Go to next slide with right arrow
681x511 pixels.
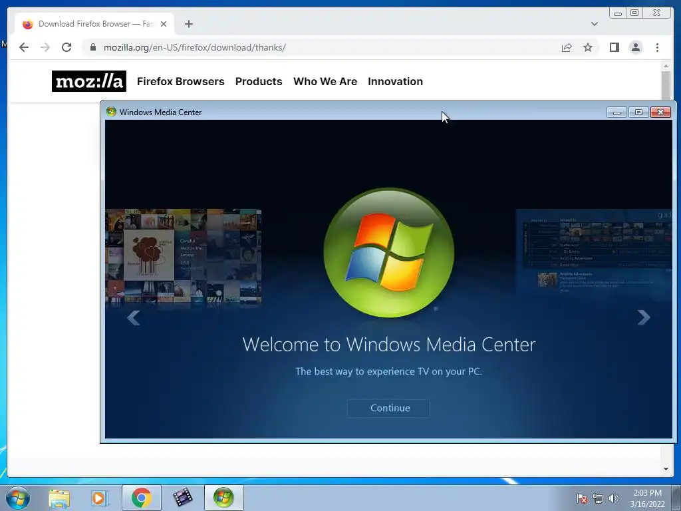[x=644, y=317]
